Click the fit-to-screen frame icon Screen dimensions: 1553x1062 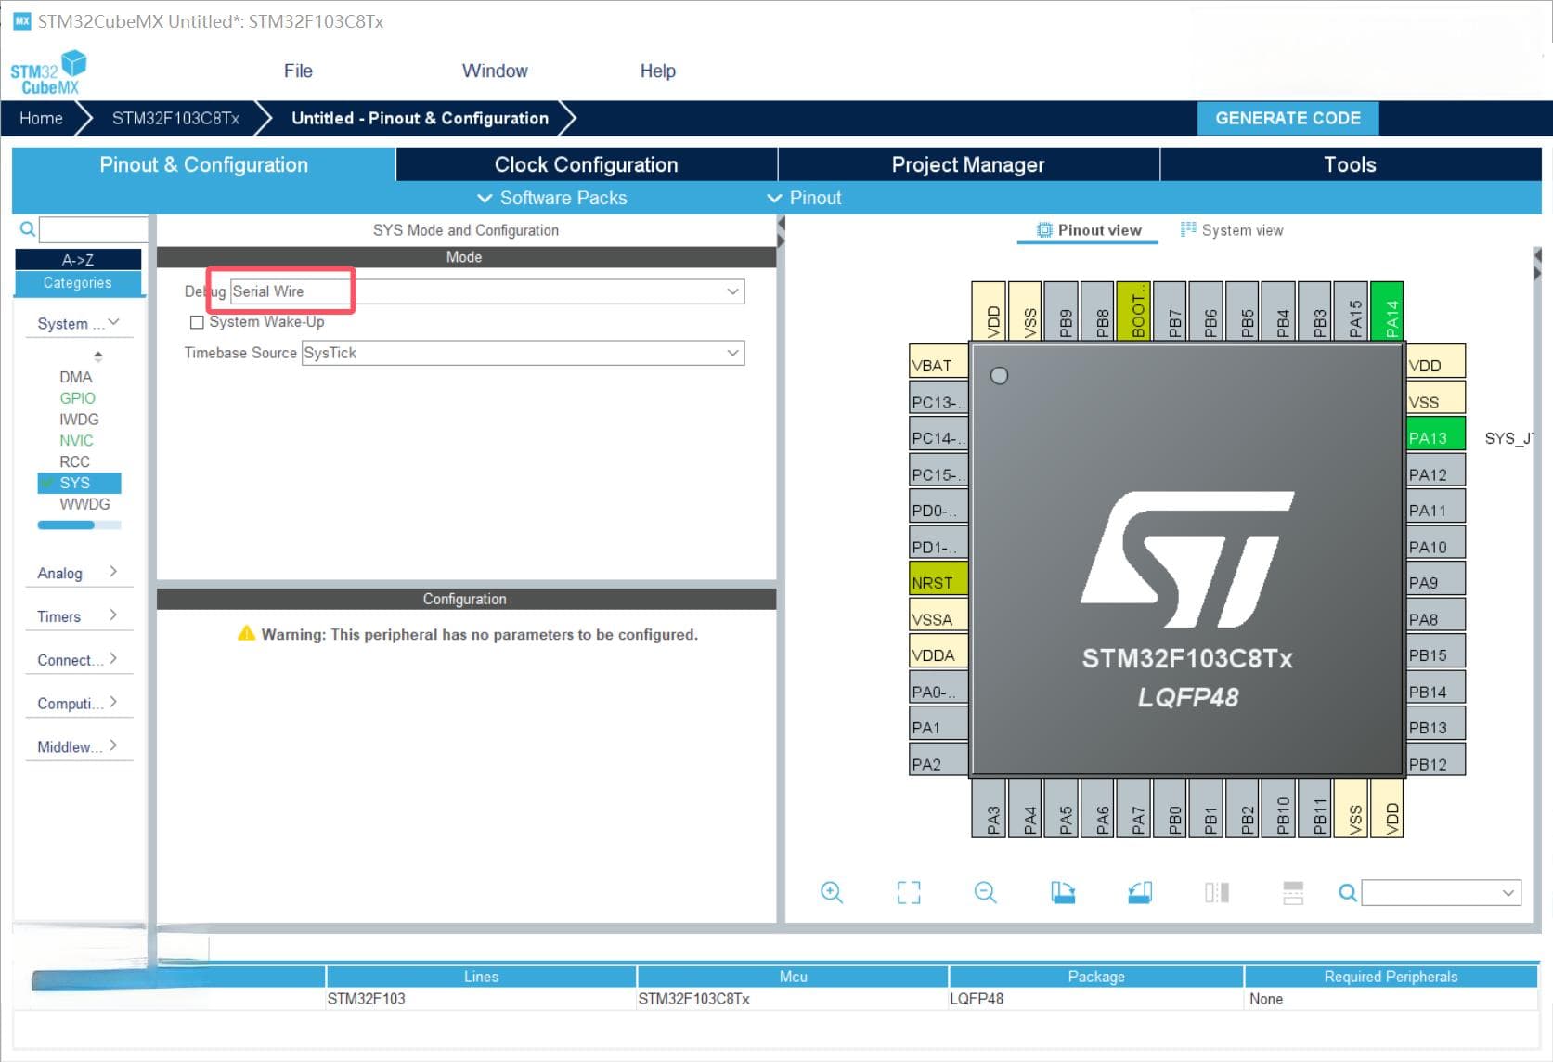point(909,892)
